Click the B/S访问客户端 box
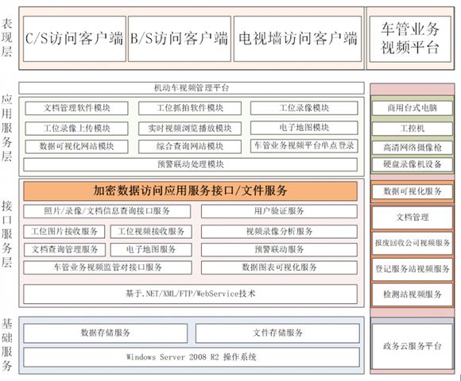Screen dimensions: 461x381 click(180, 39)
